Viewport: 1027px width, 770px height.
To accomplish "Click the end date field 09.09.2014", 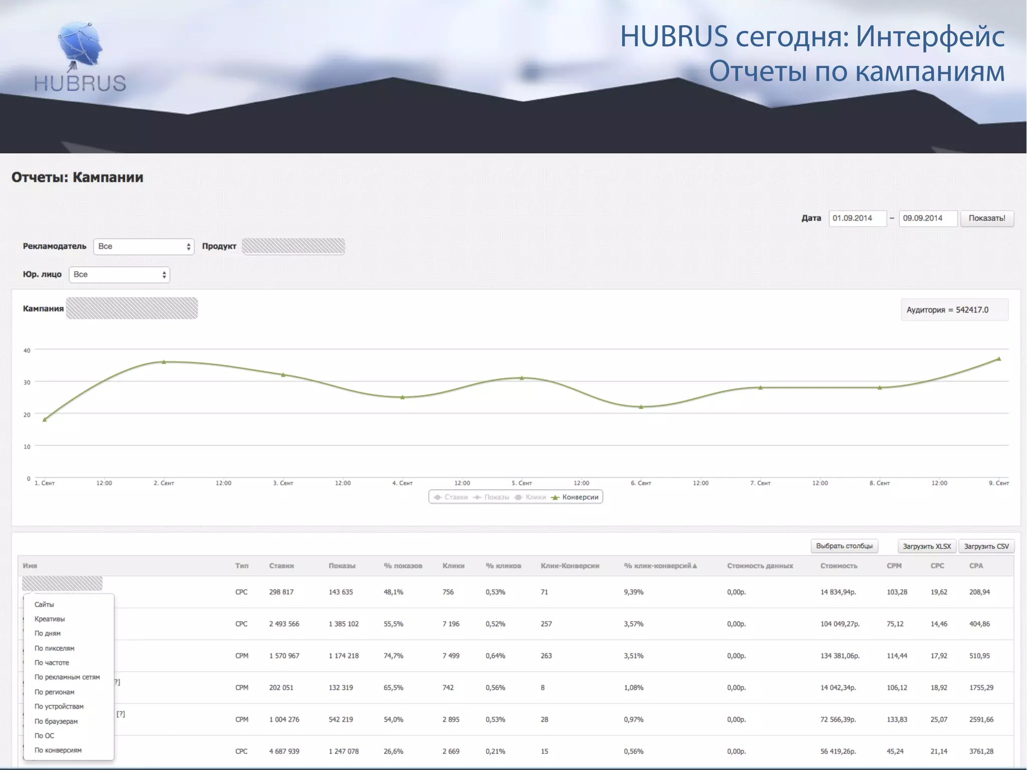I will 928,218.
